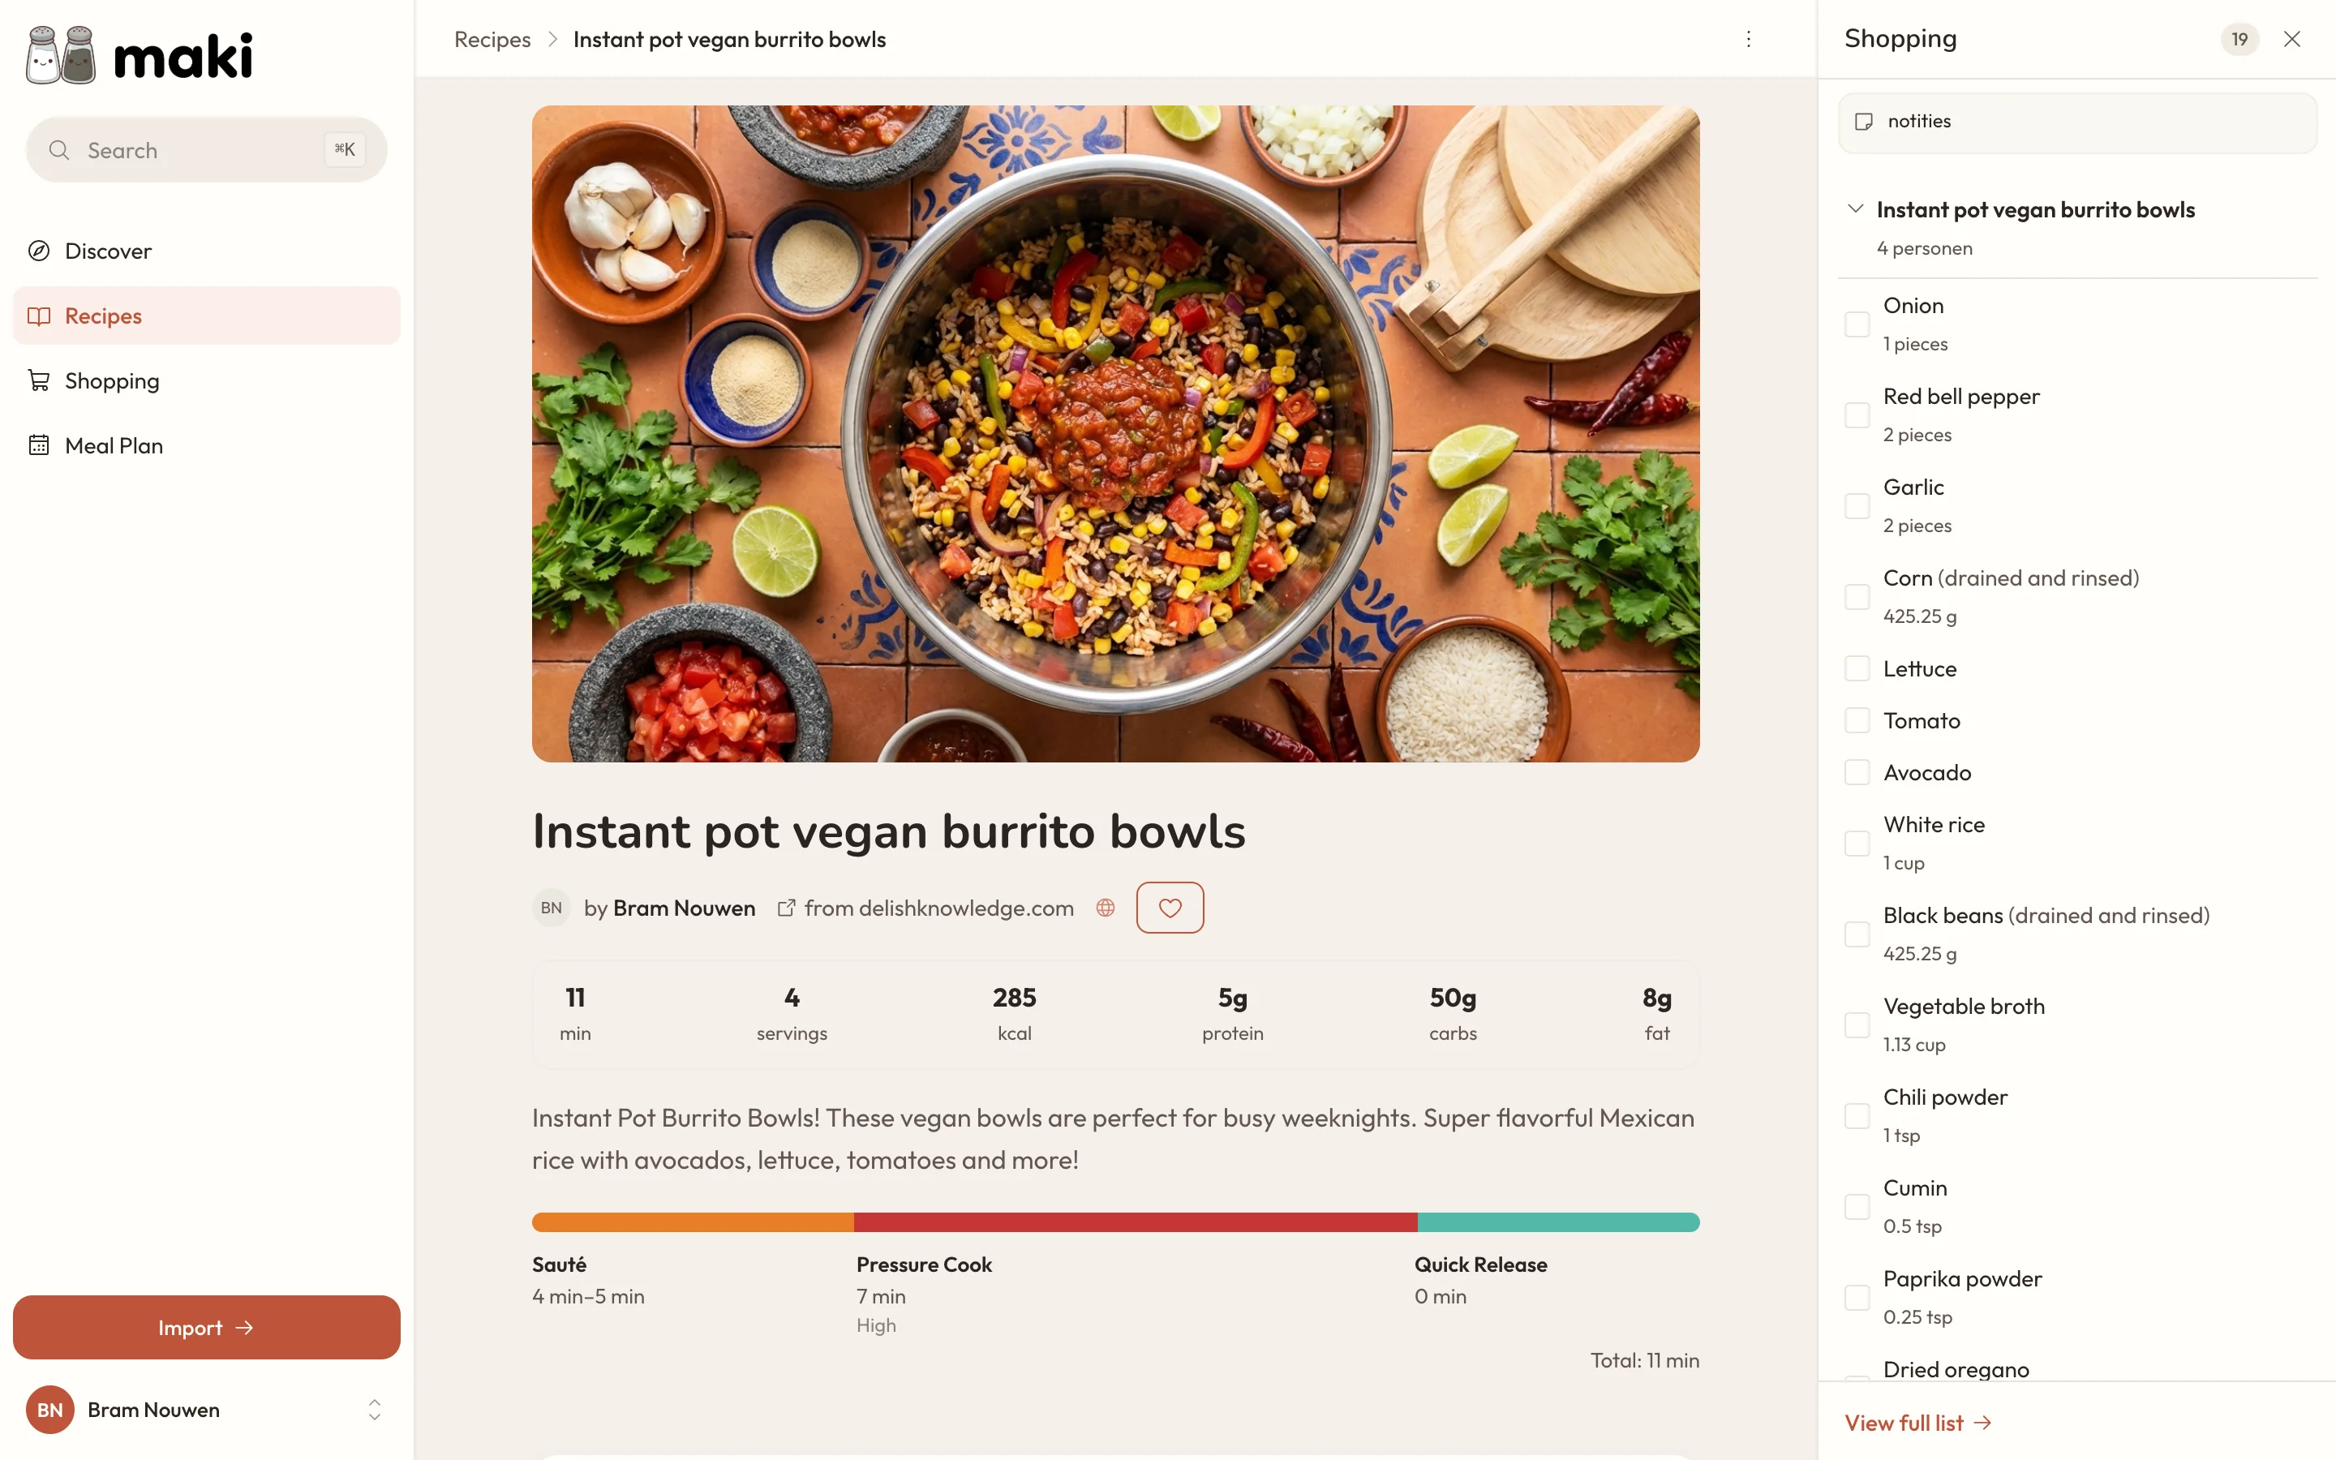The height and width of the screenshot is (1460, 2336).
Task: Collapse the Instant pot vegan burrito bowls list
Action: [x=1854, y=208]
